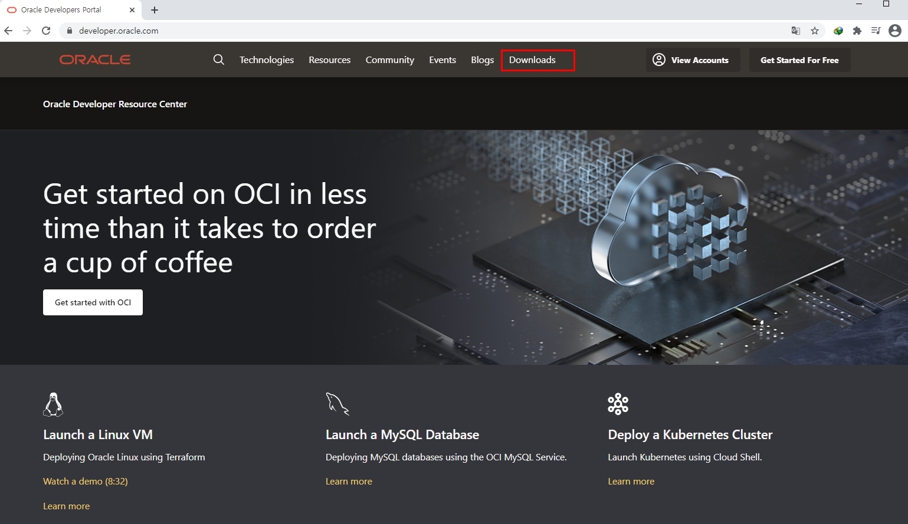The image size is (908, 524).
Task: Click the Oracle logo
Action: click(95, 60)
